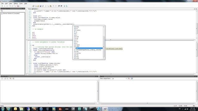Viewport: 198px width, 111px height.
Task: Click the Save All toolbar icon
Action: point(43,6)
